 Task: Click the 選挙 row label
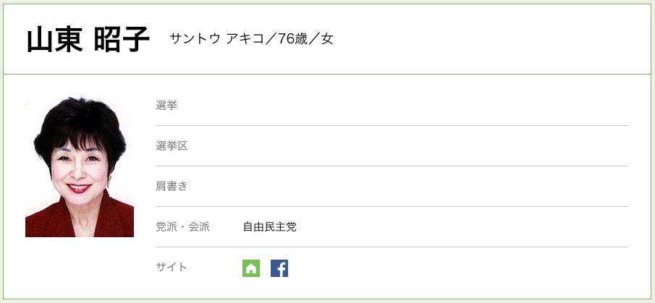166,106
